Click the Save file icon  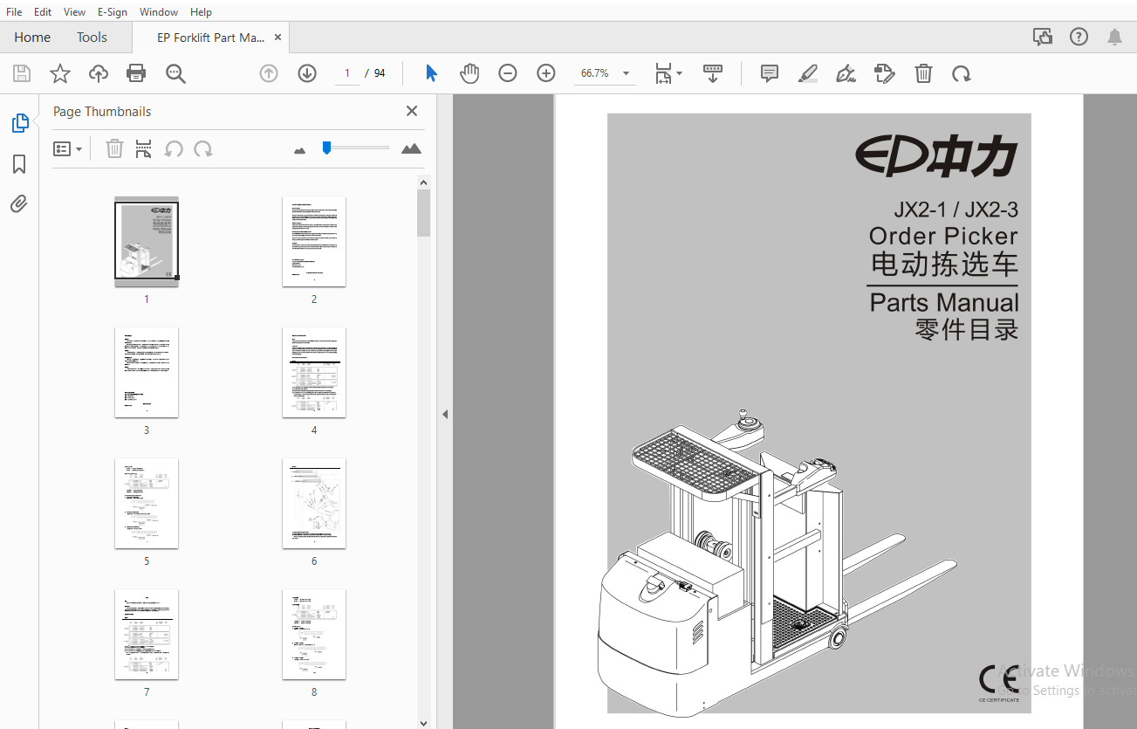point(22,73)
